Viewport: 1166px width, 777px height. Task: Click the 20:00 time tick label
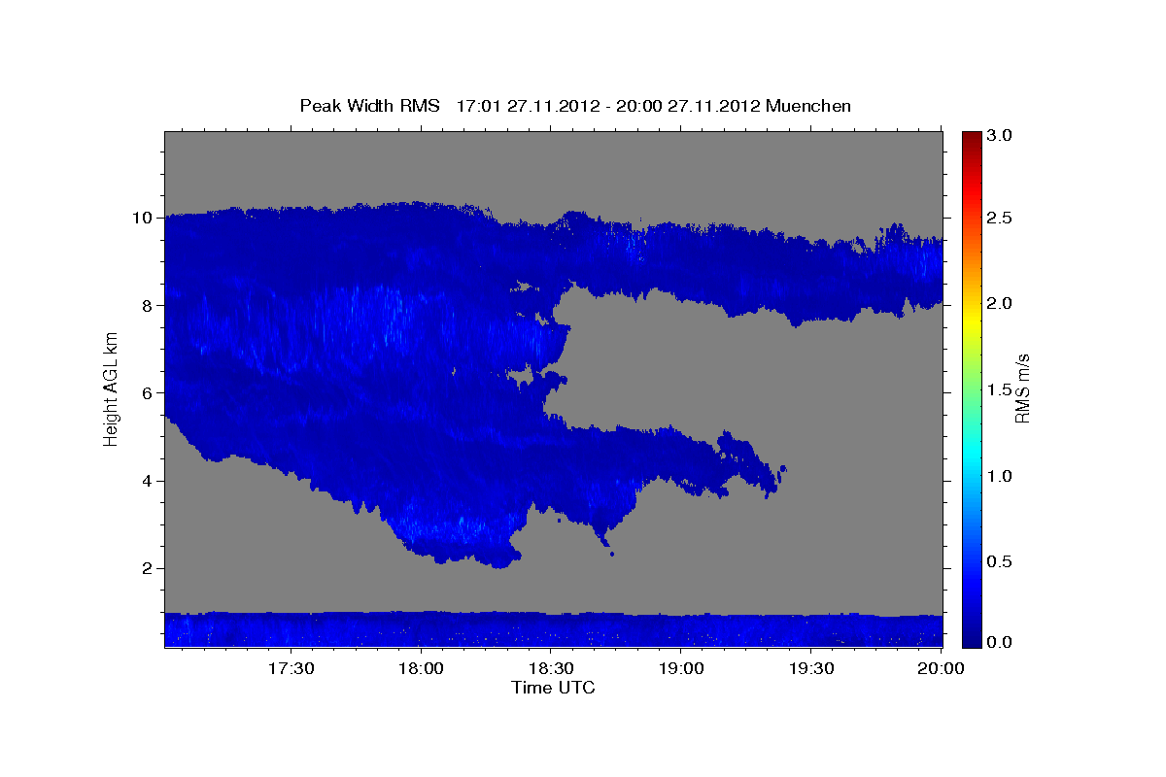tap(941, 669)
